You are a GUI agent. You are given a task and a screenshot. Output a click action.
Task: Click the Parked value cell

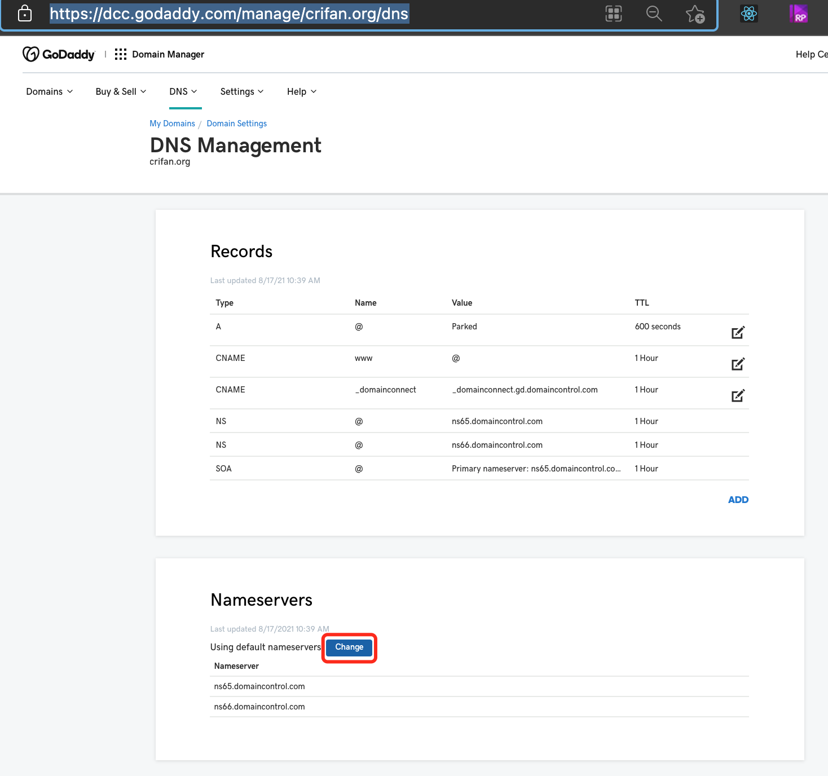pos(464,327)
